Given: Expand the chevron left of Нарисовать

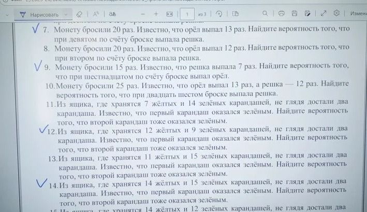Looking at the screenshot, I should pyautogui.click(x=7, y=15).
